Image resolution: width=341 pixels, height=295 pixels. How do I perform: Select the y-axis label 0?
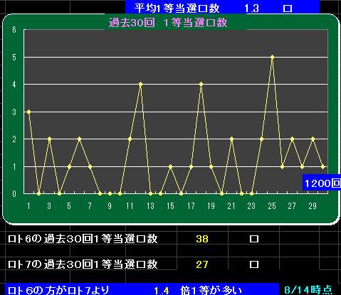pyautogui.click(x=14, y=194)
